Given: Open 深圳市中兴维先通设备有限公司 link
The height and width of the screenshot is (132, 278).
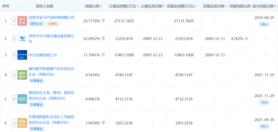Looking at the screenshot, I should tap(51, 39).
